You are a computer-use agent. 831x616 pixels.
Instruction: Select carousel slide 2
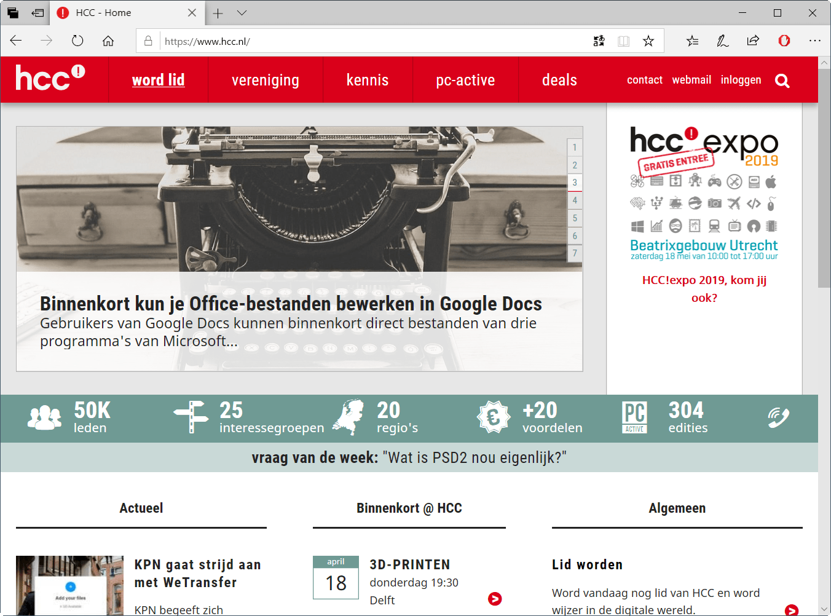575,165
